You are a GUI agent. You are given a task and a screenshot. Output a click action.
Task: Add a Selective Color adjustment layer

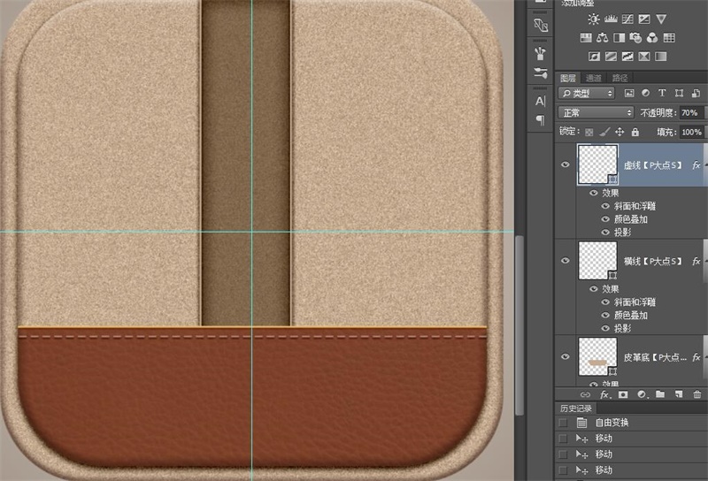tap(644, 57)
